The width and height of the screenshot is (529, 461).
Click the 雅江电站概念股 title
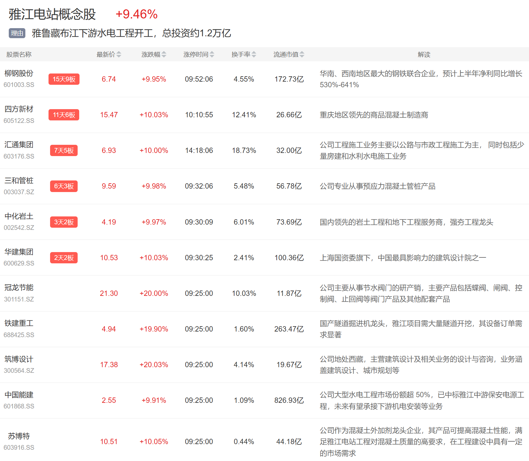point(52,14)
